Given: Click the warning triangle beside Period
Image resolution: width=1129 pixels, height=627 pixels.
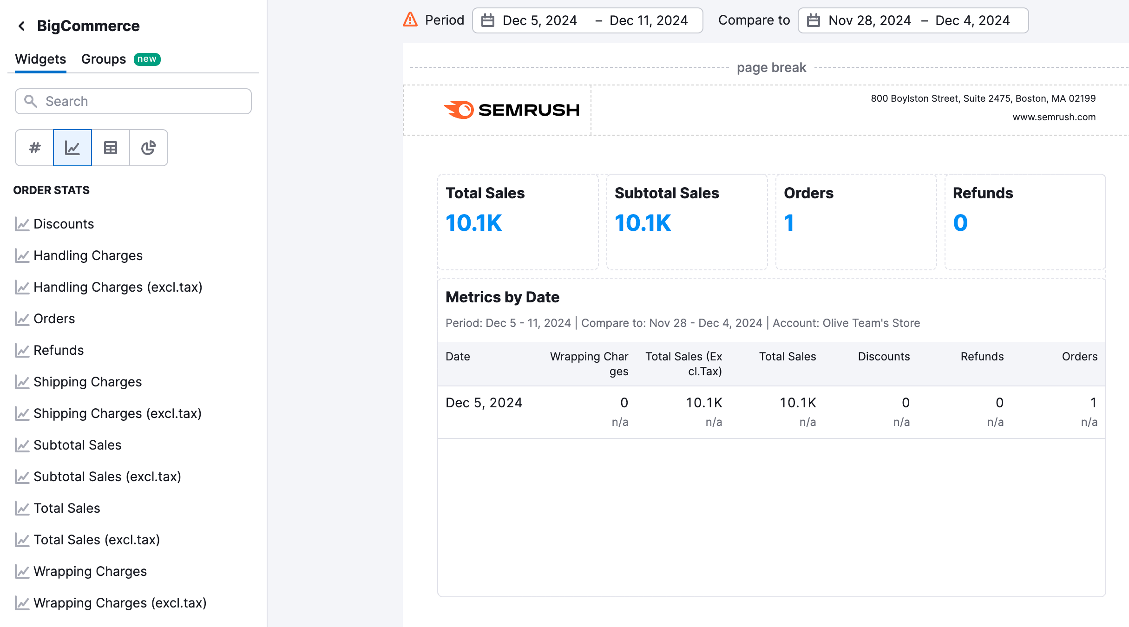Looking at the screenshot, I should point(410,20).
